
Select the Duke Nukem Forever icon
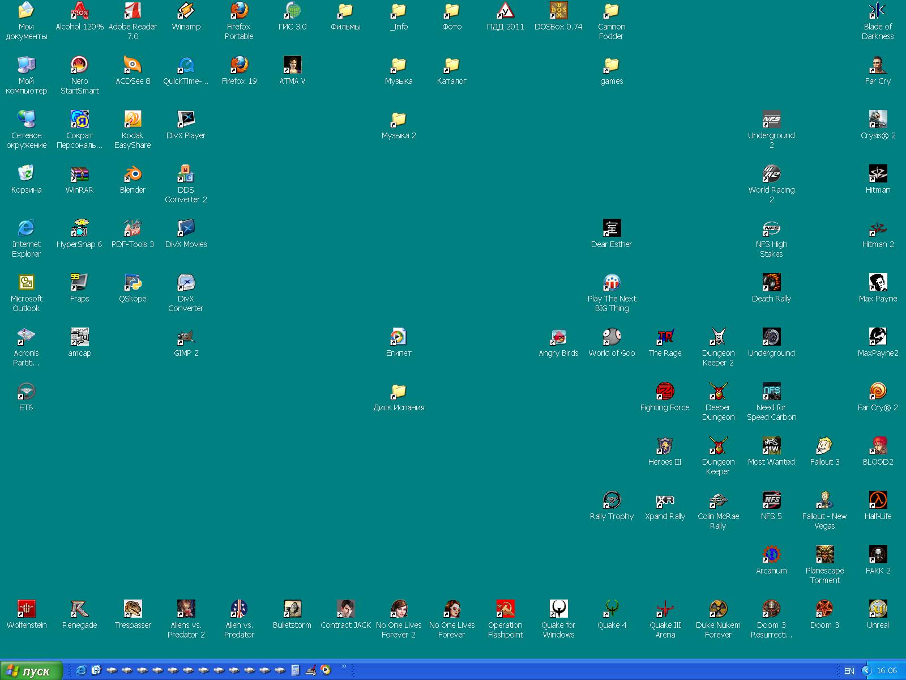coord(718,609)
